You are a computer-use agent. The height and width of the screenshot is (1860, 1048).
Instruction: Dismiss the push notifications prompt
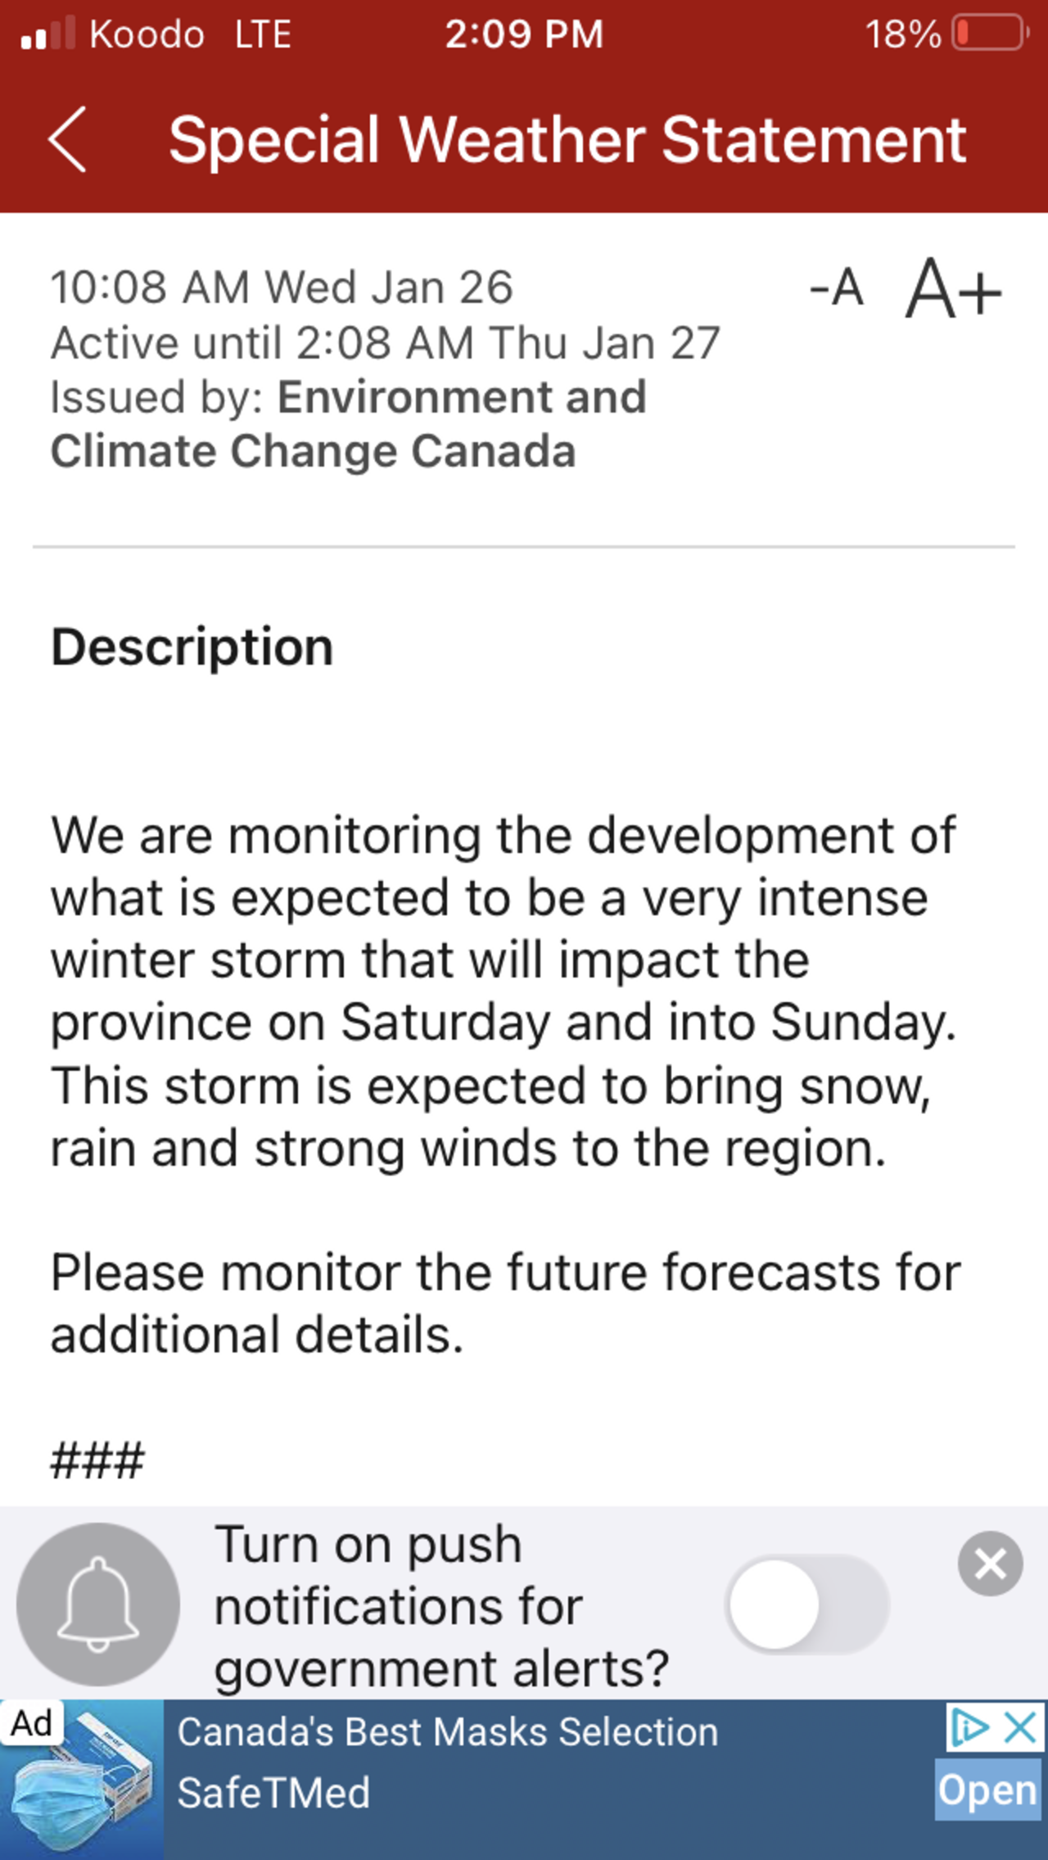990,1564
